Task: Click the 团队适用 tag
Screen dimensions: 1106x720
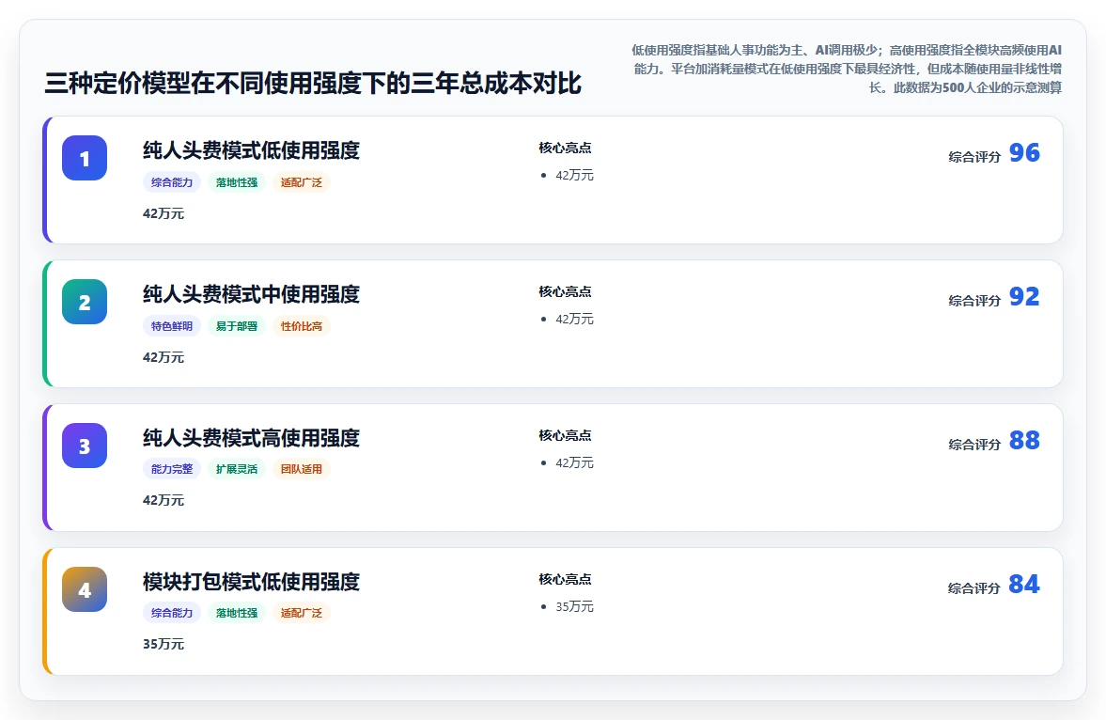Action: coord(302,469)
